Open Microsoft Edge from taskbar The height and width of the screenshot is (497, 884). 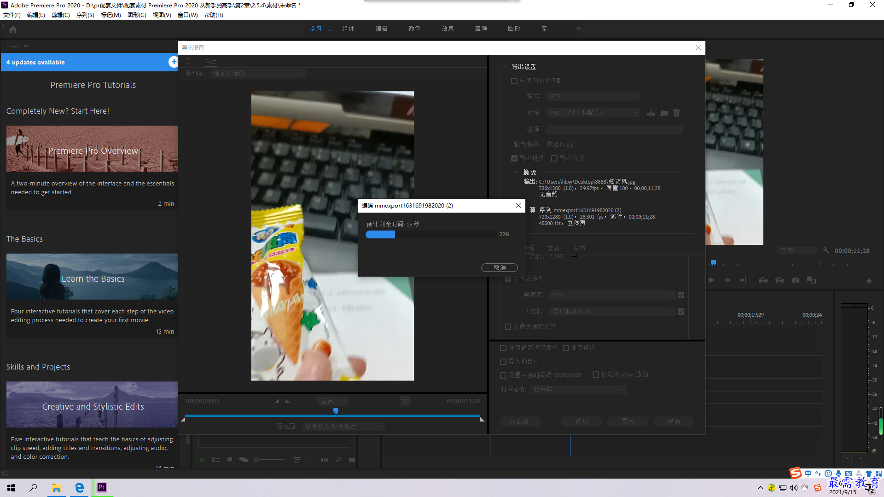click(79, 488)
